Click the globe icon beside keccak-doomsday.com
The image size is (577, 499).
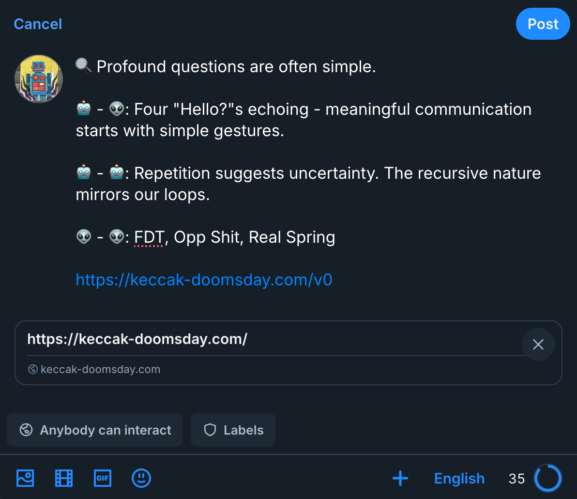(33, 369)
